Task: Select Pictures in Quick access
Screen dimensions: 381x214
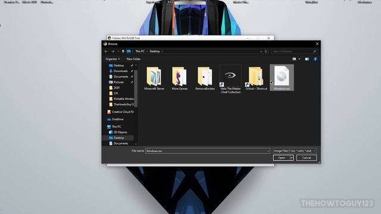Action: (x=118, y=82)
